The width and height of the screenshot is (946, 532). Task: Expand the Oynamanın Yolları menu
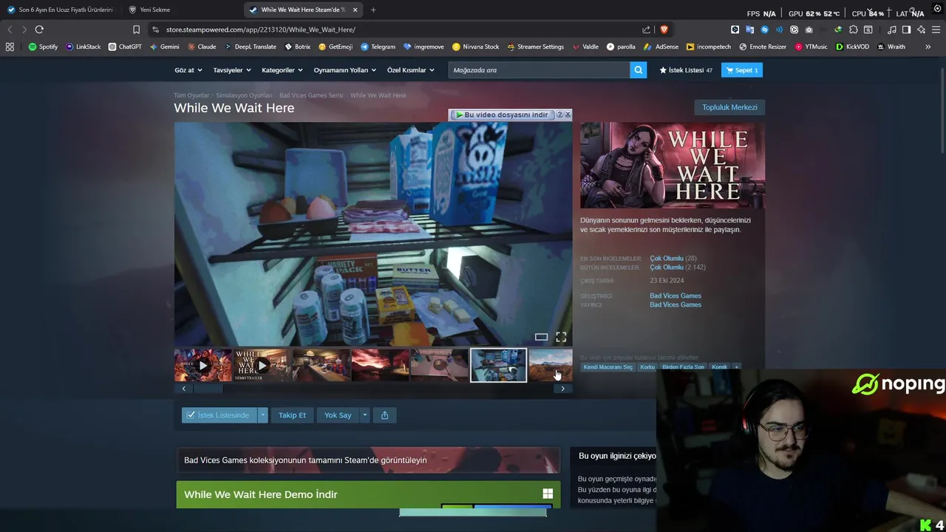[344, 70]
